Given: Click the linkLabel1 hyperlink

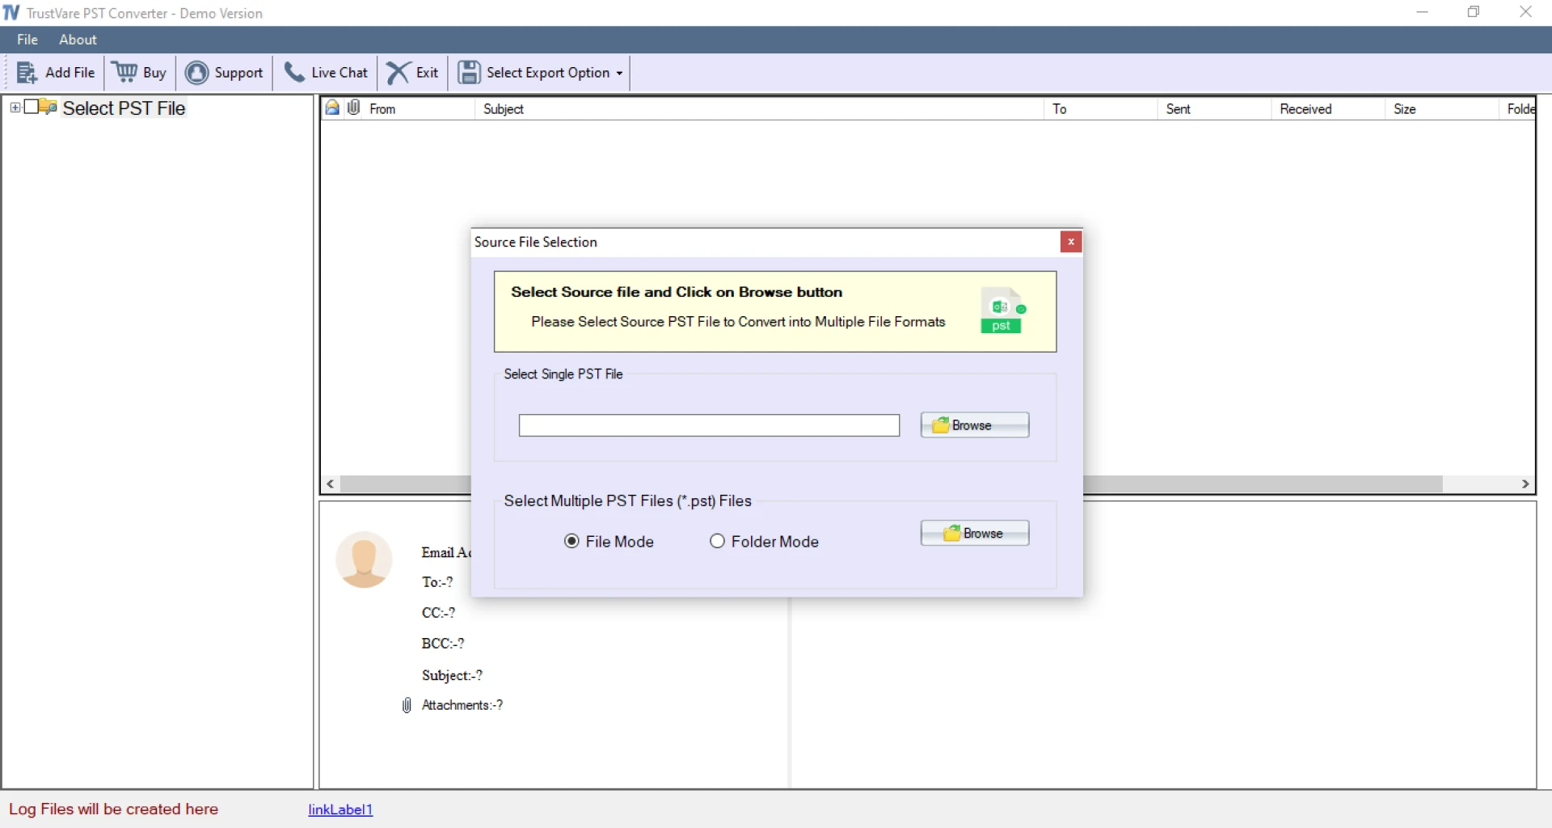Looking at the screenshot, I should (339, 809).
